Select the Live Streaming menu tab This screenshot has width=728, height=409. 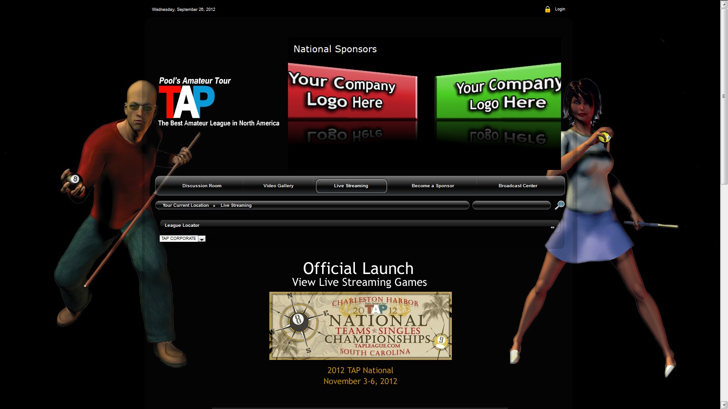(x=351, y=186)
